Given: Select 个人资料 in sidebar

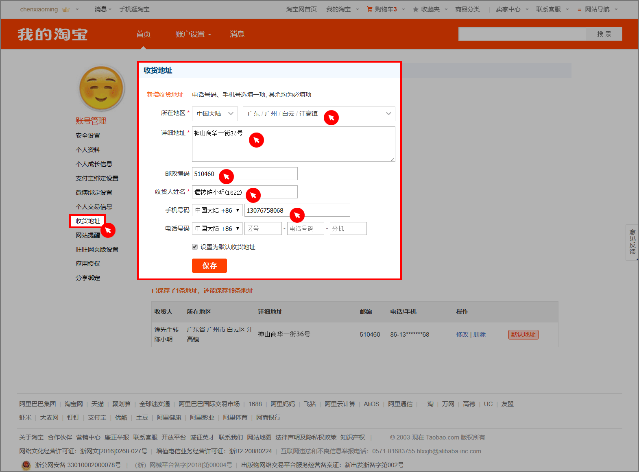Looking at the screenshot, I should [x=88, y=150].
